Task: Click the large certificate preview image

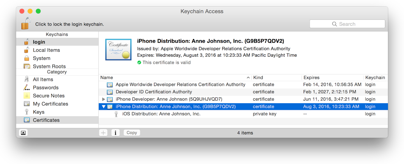Action: [x=118, y=49]
